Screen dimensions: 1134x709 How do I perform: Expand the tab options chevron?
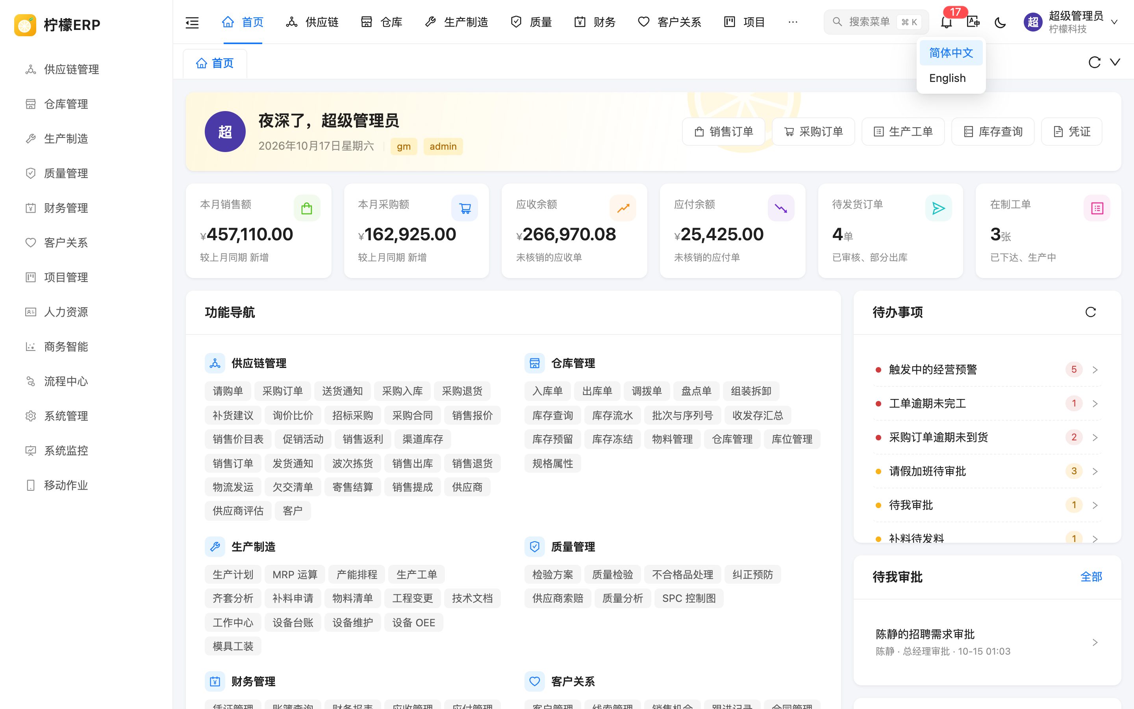coord(1115,62)
